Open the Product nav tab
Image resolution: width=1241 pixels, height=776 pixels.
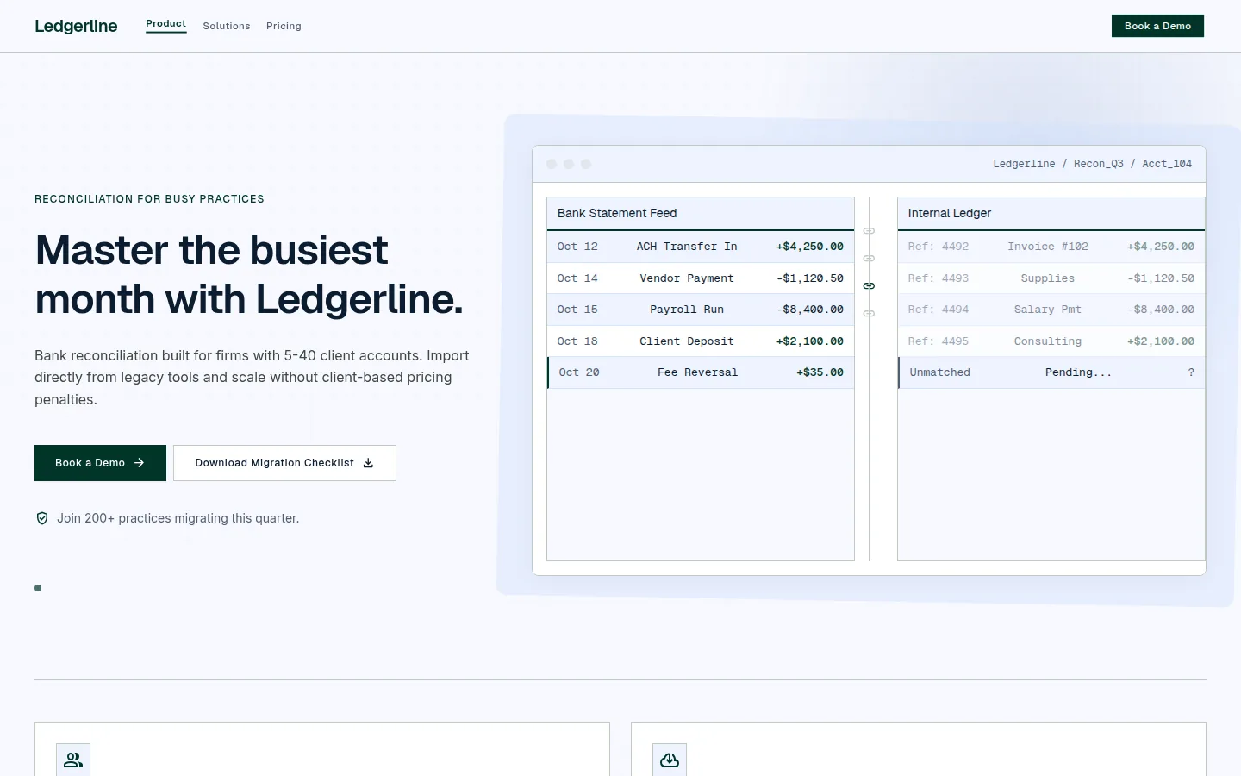(165, 24)
